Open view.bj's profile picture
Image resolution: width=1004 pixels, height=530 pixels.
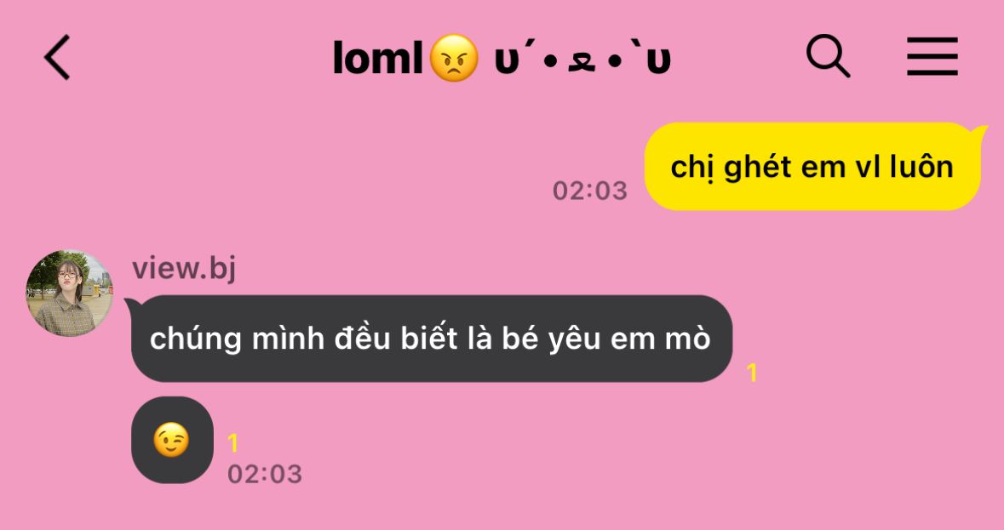69,293
